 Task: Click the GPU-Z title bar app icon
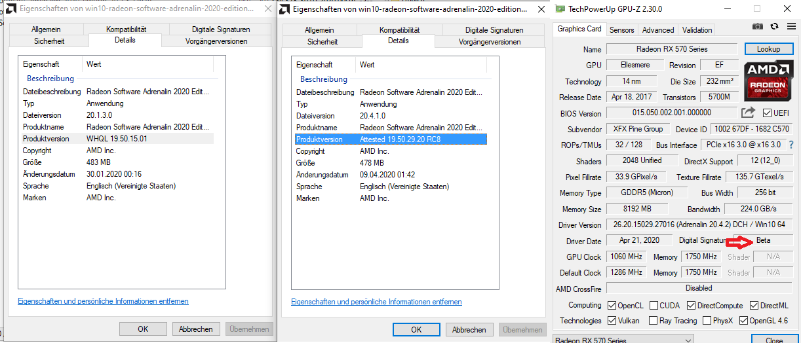[x=559, y=9]
